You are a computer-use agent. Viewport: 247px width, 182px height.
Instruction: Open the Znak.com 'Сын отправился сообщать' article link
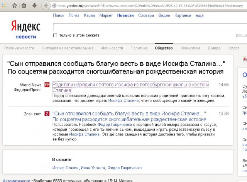point(129,116)
